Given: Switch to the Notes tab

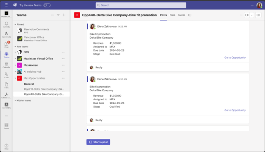Looking at the screenshot, I should tap(182, 15).
